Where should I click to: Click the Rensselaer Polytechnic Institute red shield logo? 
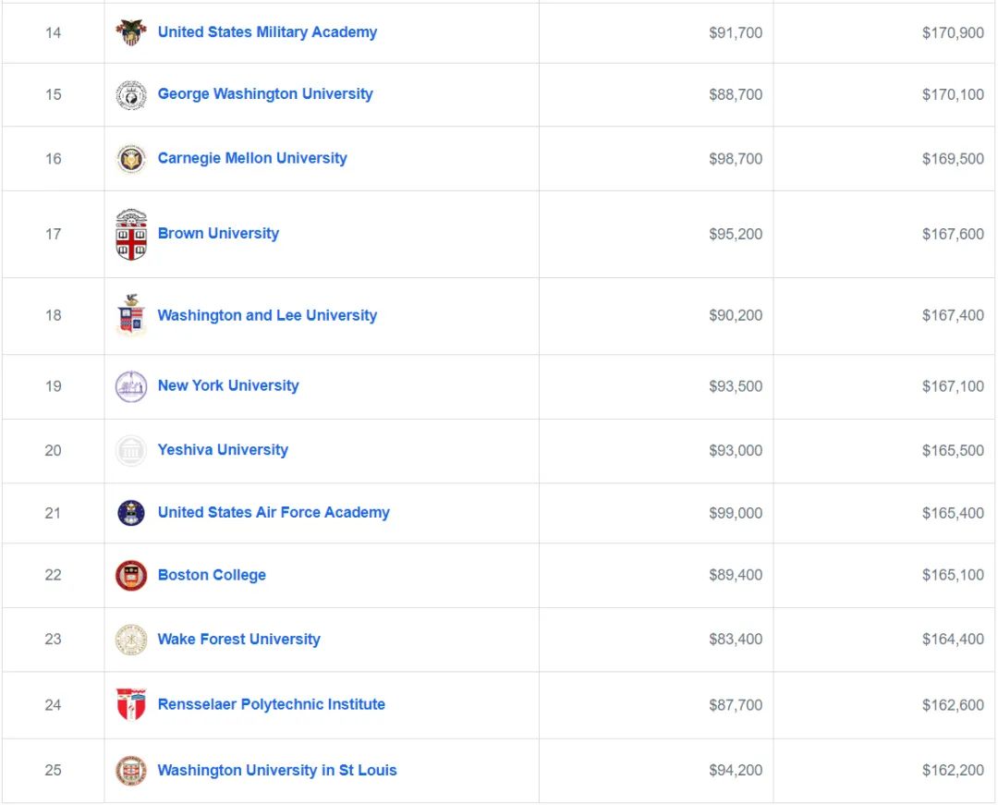[131, 704]
